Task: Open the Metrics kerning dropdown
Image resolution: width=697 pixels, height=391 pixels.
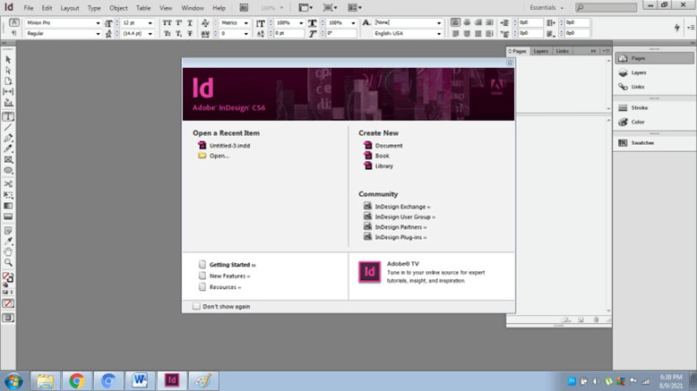Action: click(x=245, y=22)
